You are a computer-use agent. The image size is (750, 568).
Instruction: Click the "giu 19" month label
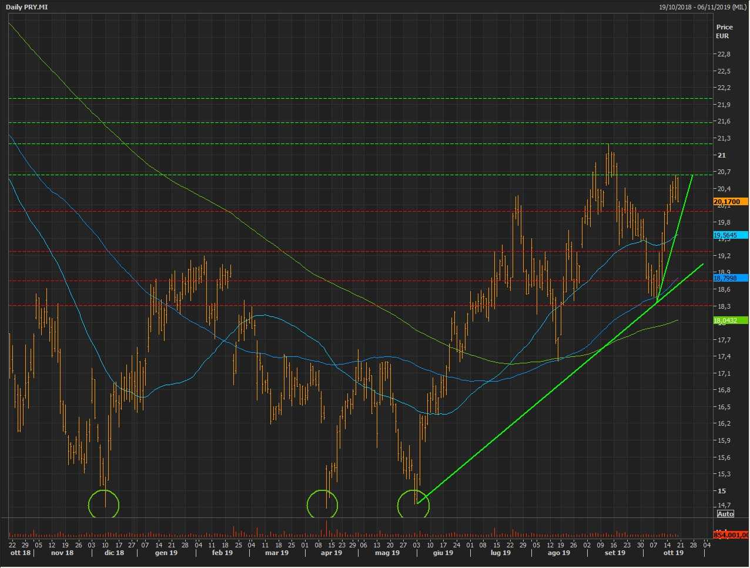click(x=443, y=553)
